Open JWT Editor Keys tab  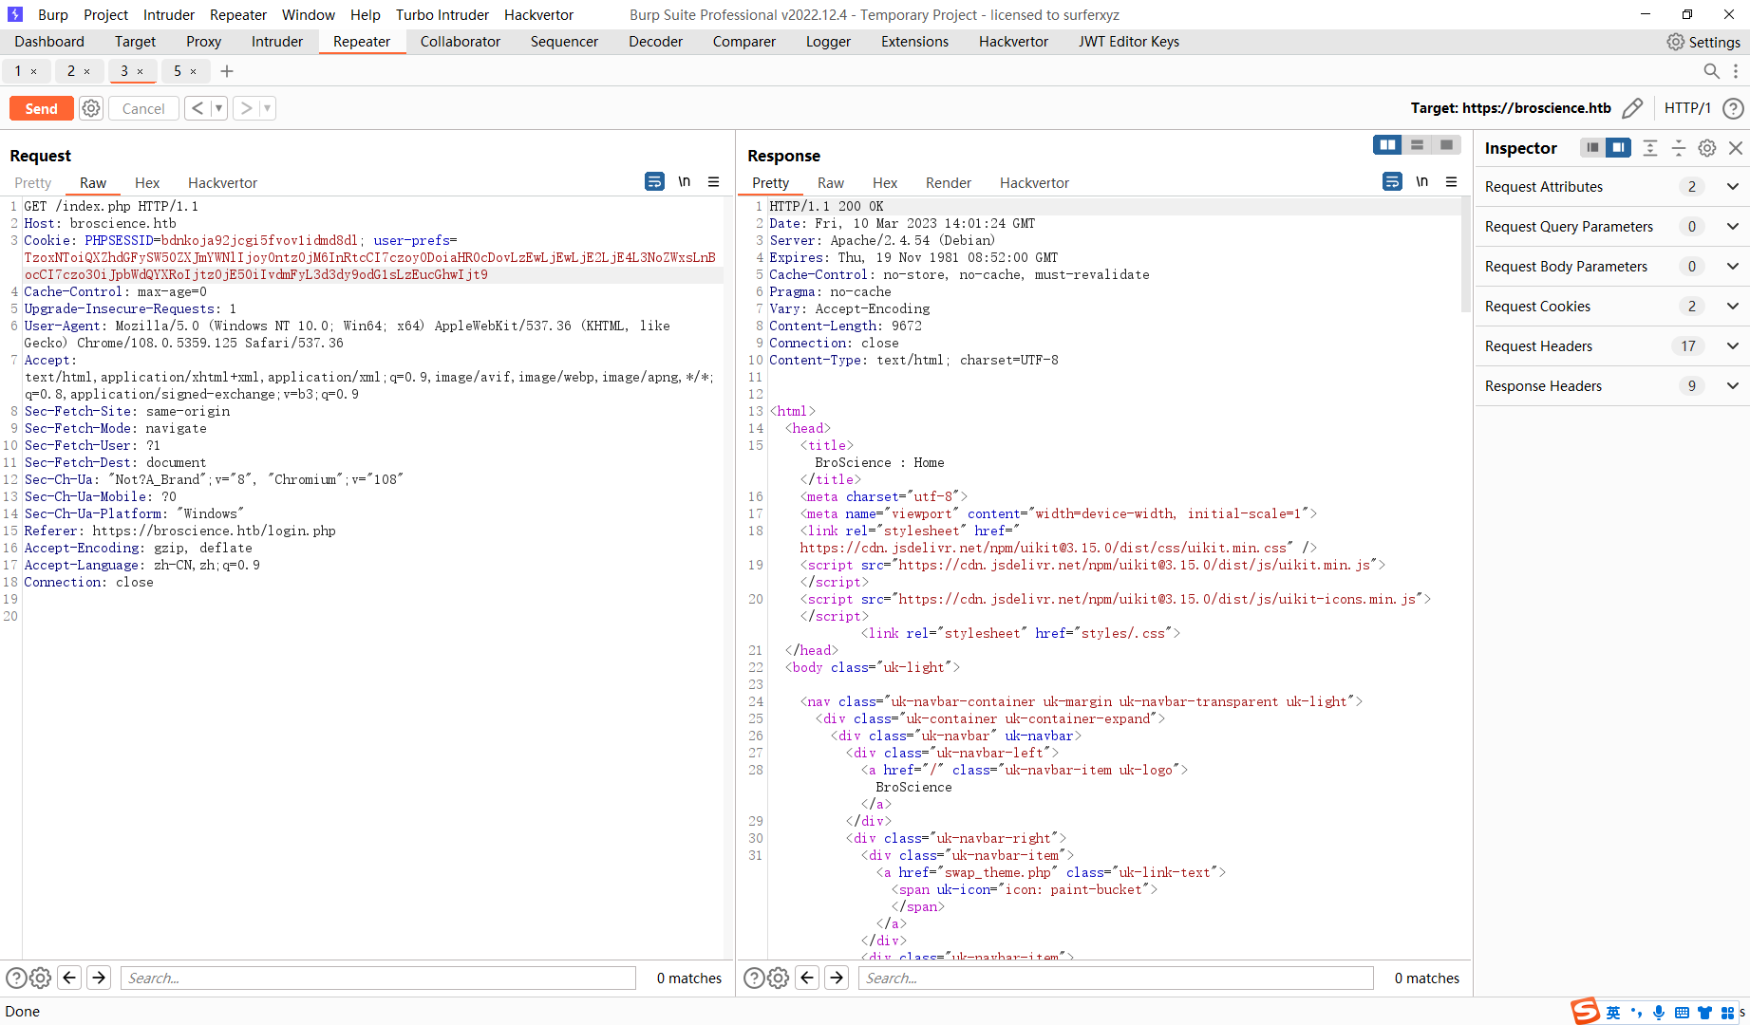1129,42
